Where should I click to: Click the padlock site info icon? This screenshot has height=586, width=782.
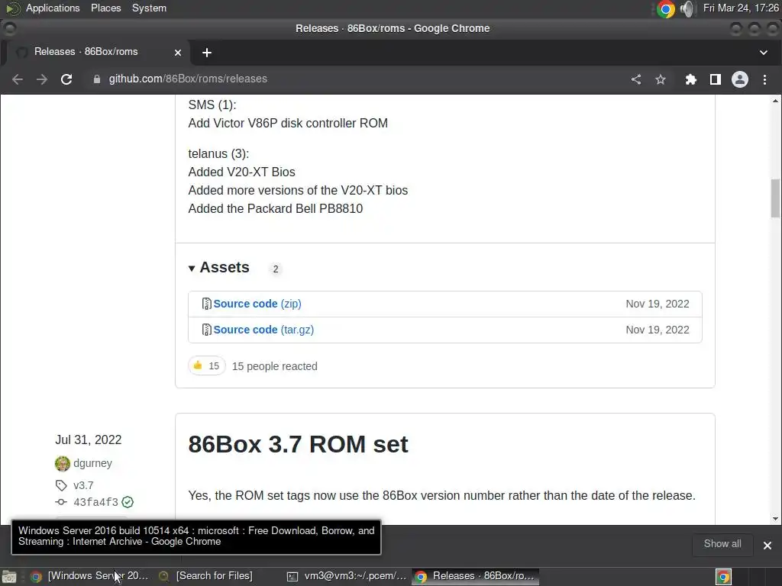click(x=97, y=79)
